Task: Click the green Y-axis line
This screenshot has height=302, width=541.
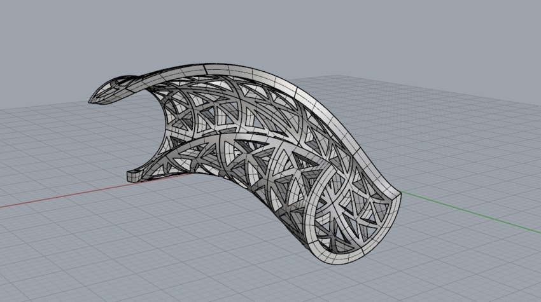Action: coord(471,210)
